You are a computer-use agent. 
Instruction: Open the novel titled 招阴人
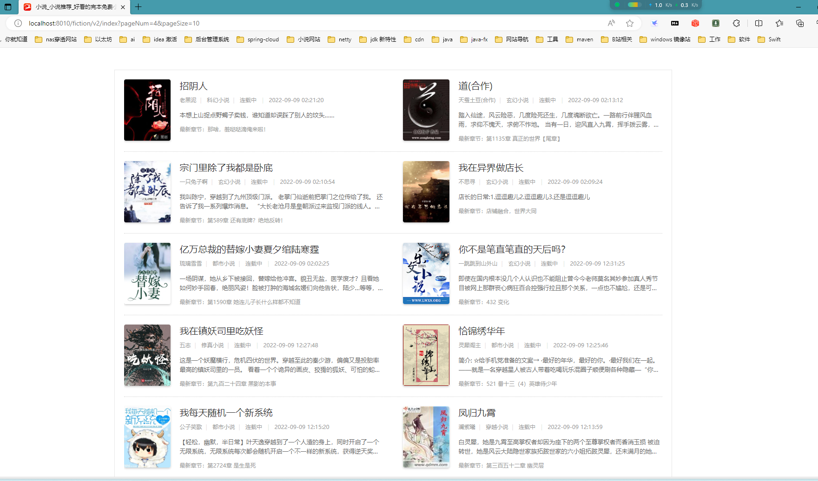coord(193,86)
